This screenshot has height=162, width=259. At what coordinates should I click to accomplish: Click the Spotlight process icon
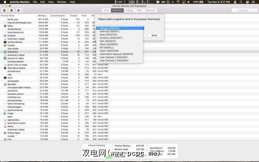pyautogui.click(x=5, y=84)
